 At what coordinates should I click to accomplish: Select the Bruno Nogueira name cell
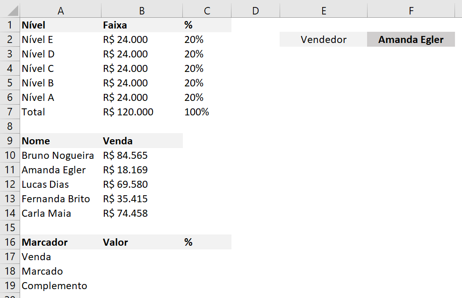coord(60,156)
